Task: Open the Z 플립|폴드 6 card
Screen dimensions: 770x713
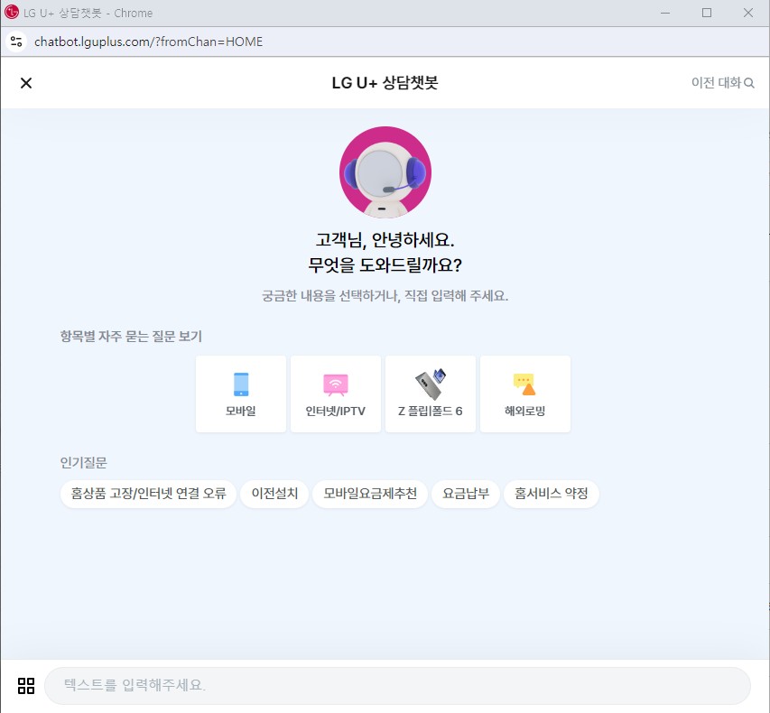Action: [431, 394]
